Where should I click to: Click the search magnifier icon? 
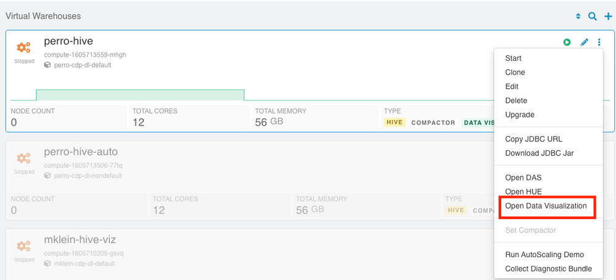coord(593,17)
